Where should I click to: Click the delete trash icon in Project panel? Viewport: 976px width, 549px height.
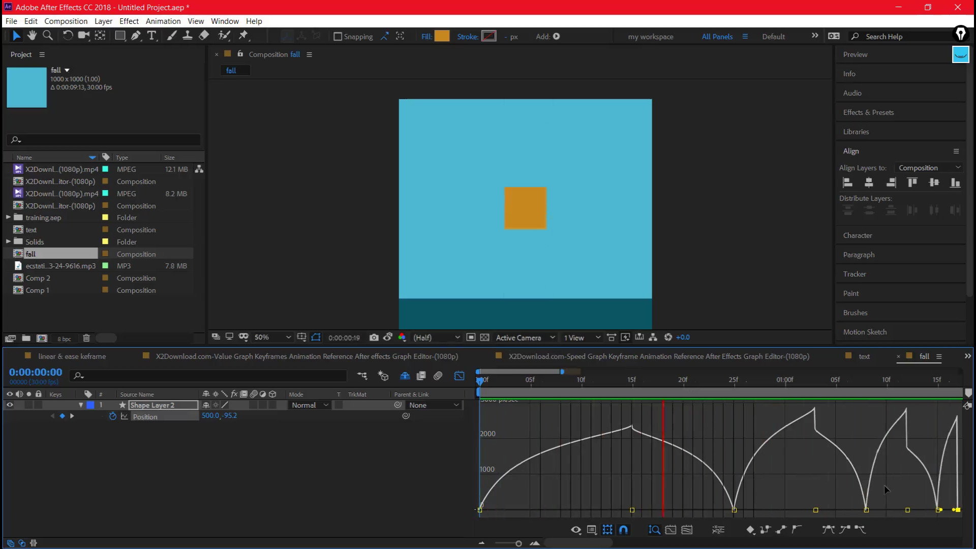pos(86,339)
